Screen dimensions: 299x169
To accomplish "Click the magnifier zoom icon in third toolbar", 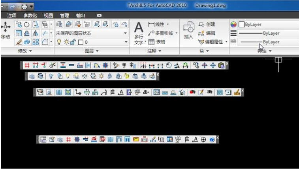I will (x=49, y=93).
